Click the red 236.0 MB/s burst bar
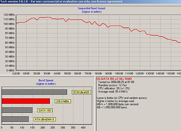This screenshot has width=181, height=131. tap(26, 101)
